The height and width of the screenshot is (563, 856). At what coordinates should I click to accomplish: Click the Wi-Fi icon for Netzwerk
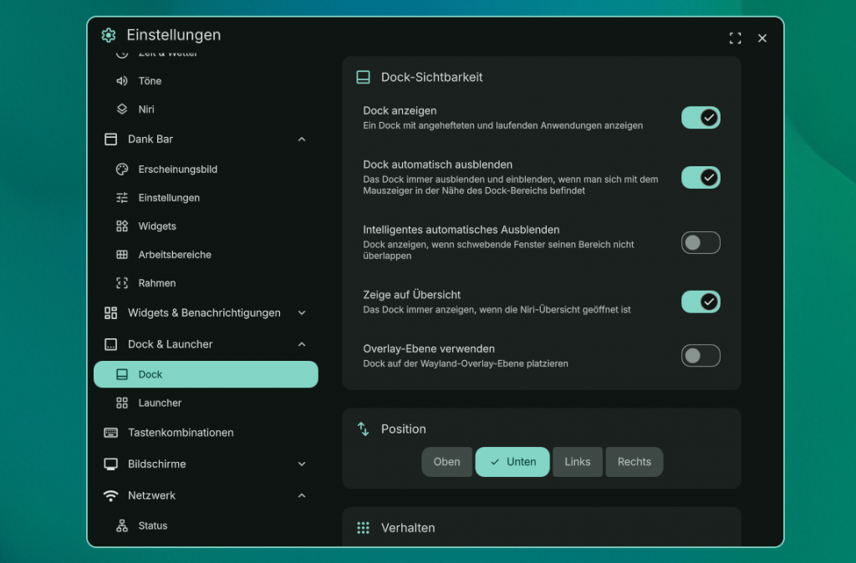tap(111, 495)
